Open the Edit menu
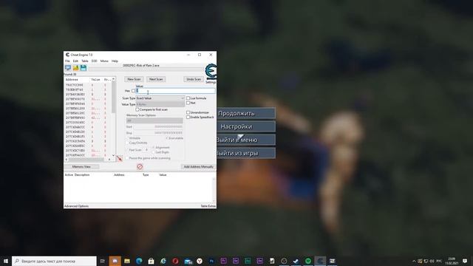 click(75, 61)
